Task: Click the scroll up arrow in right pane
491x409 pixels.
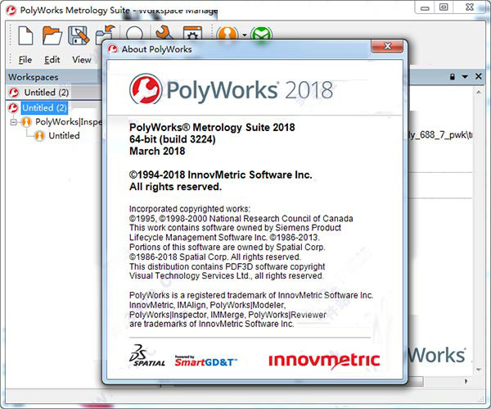Action: 479,93
